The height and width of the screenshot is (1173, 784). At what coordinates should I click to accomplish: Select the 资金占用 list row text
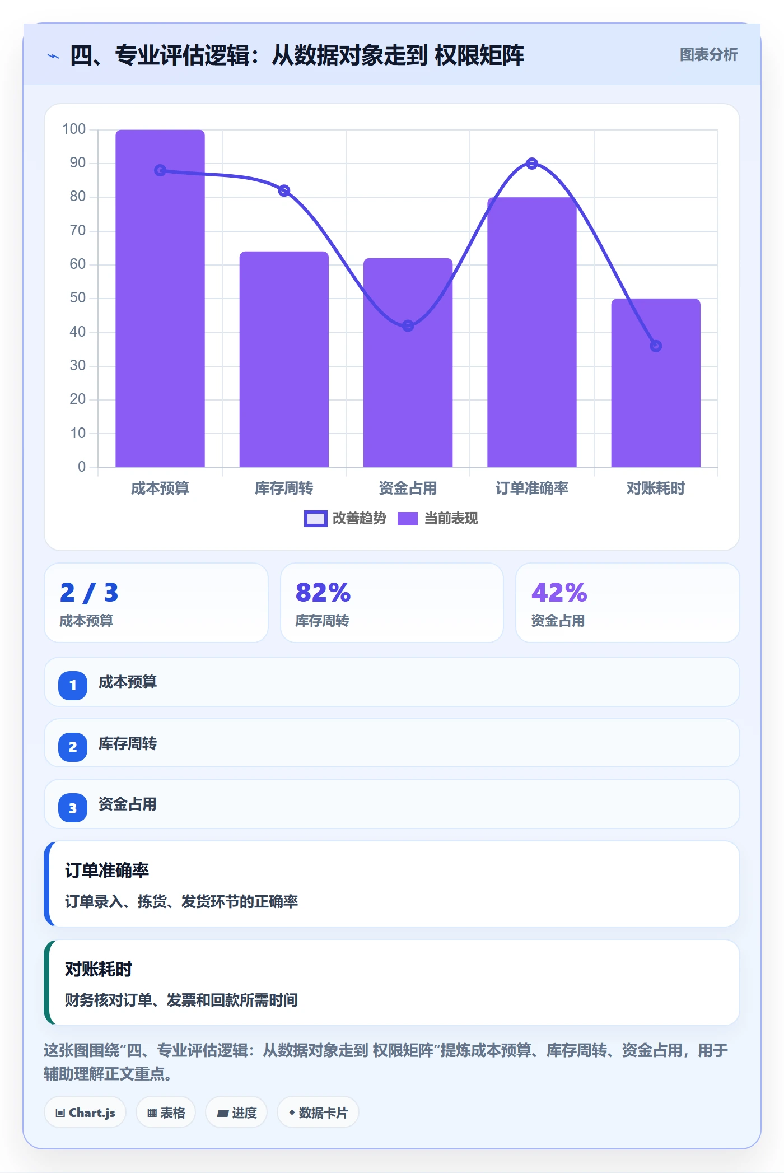coord(128,804)
